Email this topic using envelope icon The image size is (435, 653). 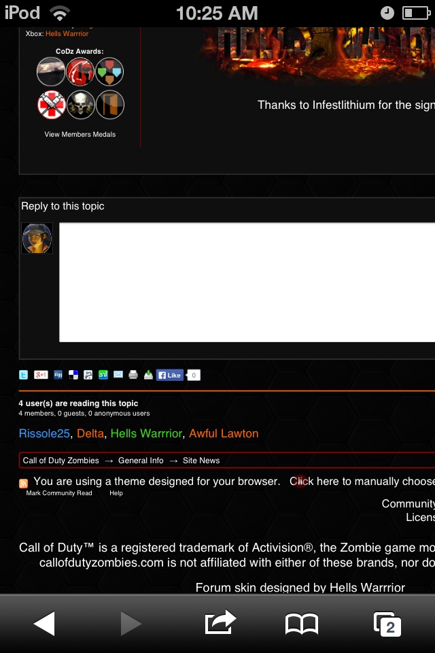click(118, 374)
